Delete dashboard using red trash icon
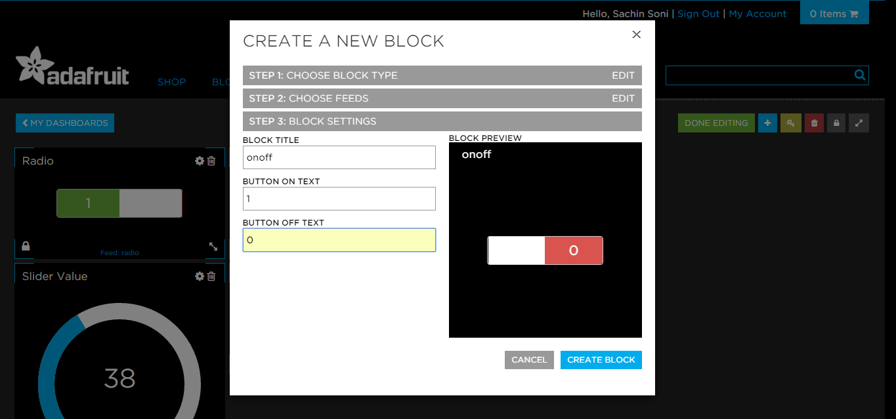This screenshot has height=419, width=896. pos(814,123)
